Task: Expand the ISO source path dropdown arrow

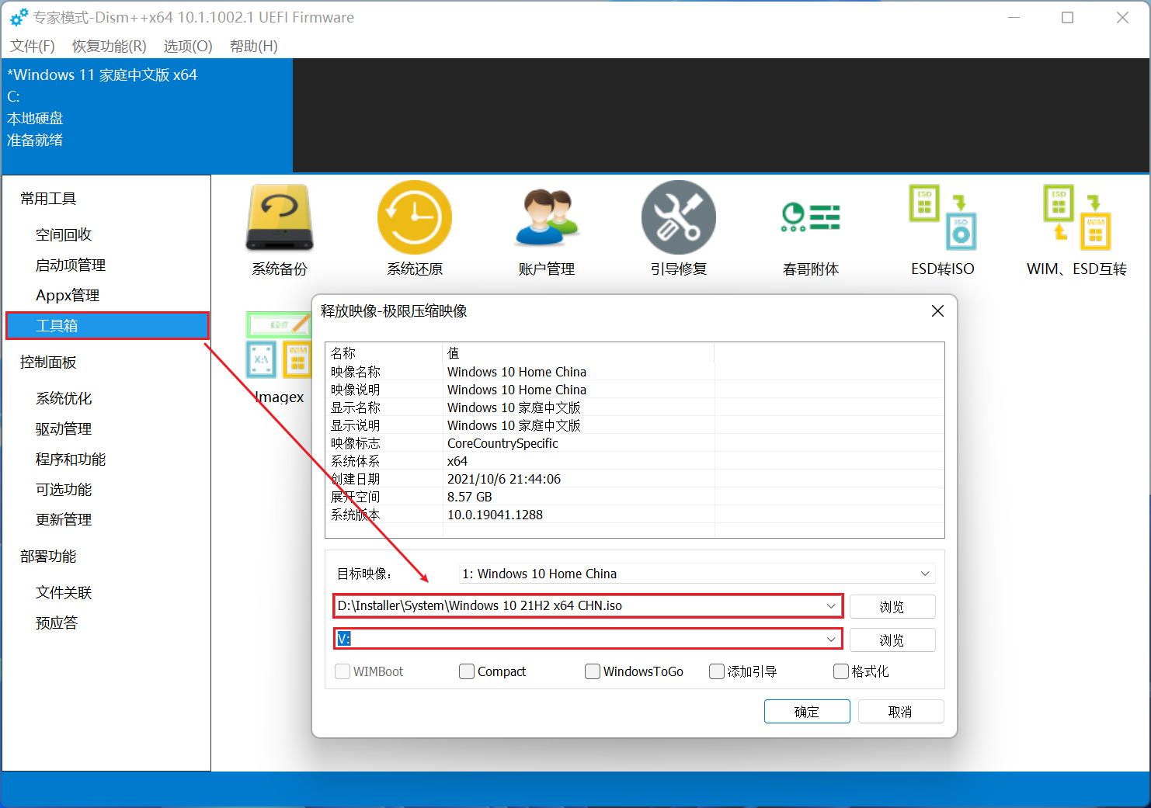Action: (831, 605)
